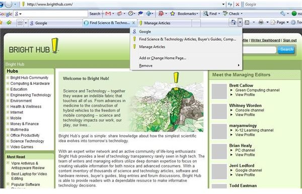This screenshot has height=194, width=302.
Task: Click Brett Callow's Green Computing channel link
Action: [257, 90]
